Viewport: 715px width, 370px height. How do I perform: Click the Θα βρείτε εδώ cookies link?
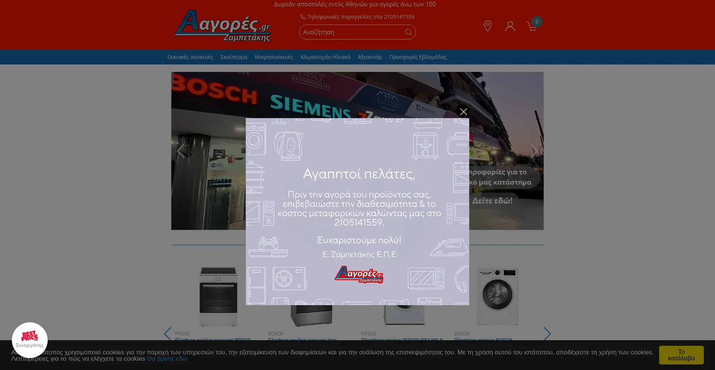[x=167, y=359]
